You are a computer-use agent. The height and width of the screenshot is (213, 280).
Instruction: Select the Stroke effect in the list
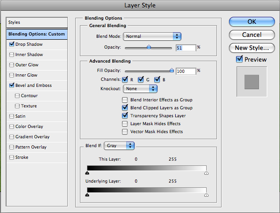37,157
